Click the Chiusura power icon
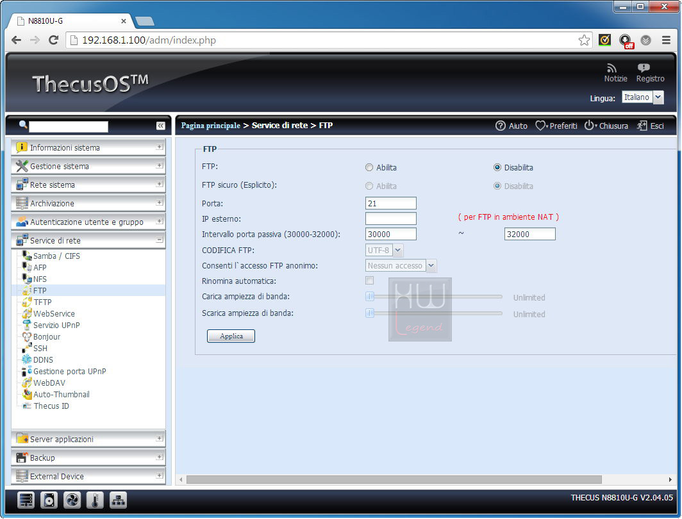The height and width of the screenshot is (519, 682). pos(589,126)
